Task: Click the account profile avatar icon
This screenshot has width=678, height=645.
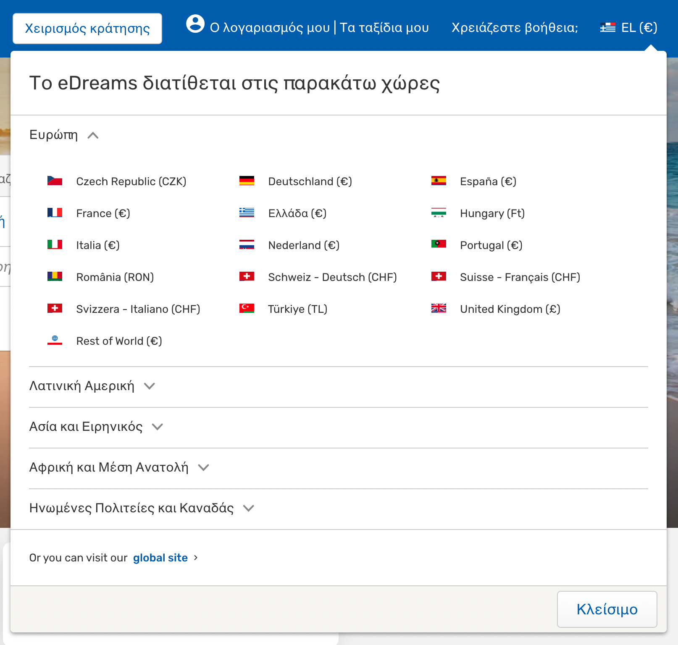Action: (x=195, y=24)
